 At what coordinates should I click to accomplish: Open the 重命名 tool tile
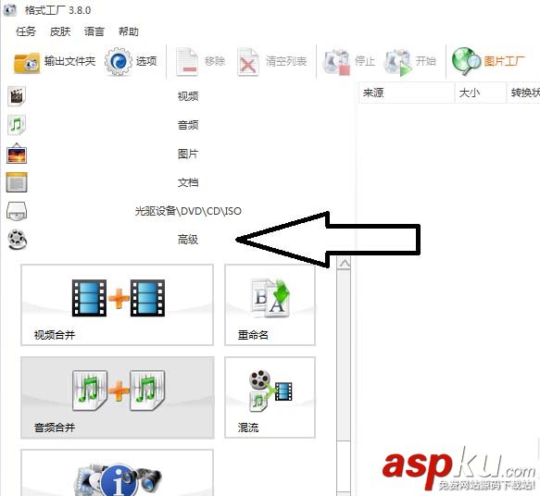(270, 304)
